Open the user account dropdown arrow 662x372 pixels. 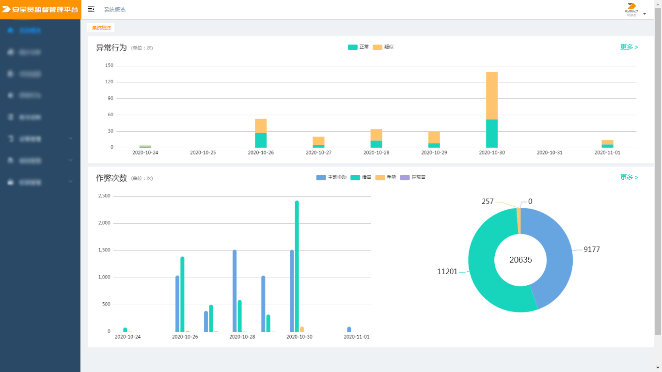point(645,14)
